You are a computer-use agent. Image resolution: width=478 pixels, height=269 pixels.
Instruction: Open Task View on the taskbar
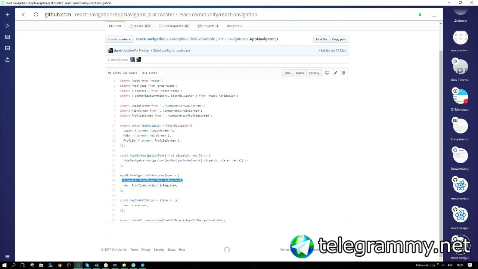pyautogui.click(x=22, y=265)
